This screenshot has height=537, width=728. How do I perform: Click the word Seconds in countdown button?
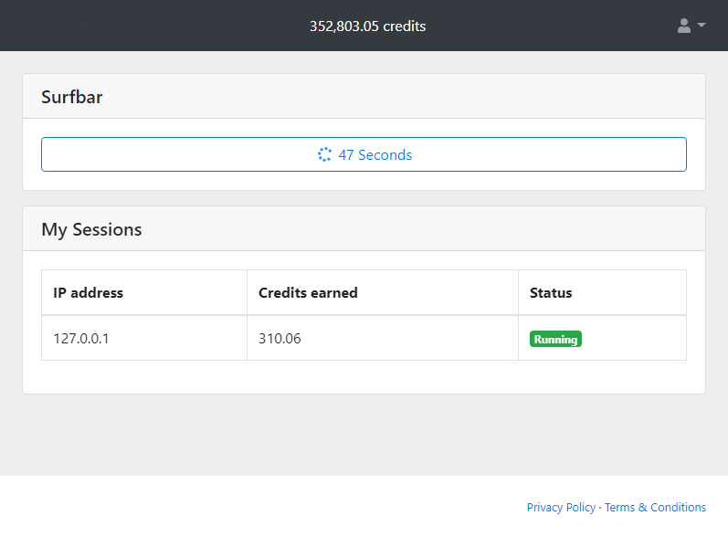click(385, 155)
